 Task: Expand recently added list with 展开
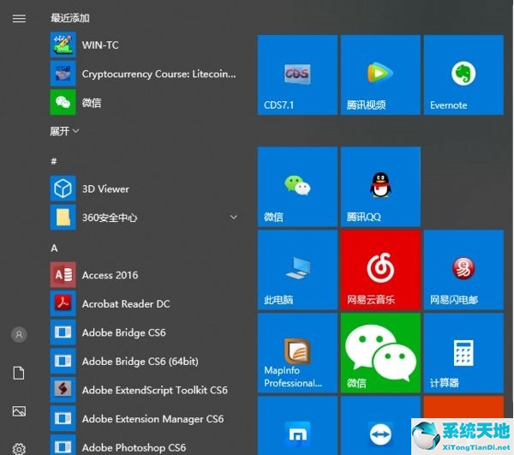click(64, 131)
